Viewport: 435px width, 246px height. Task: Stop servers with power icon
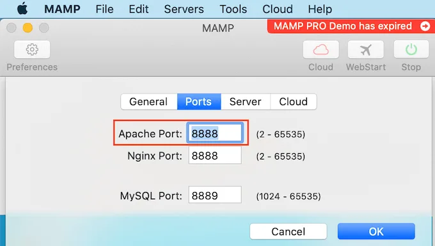[x=411, y=49]
